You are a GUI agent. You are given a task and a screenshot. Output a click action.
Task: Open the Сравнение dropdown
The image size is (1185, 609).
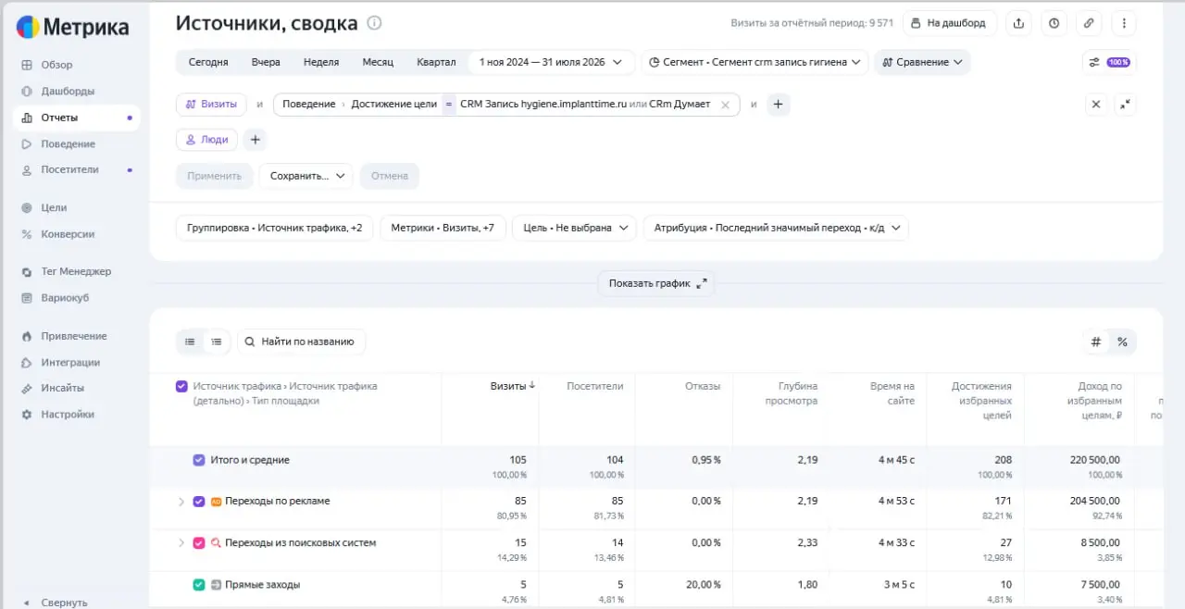coord(922,62)
